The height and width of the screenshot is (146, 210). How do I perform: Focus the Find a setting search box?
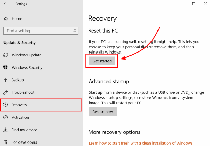(37, 31)
